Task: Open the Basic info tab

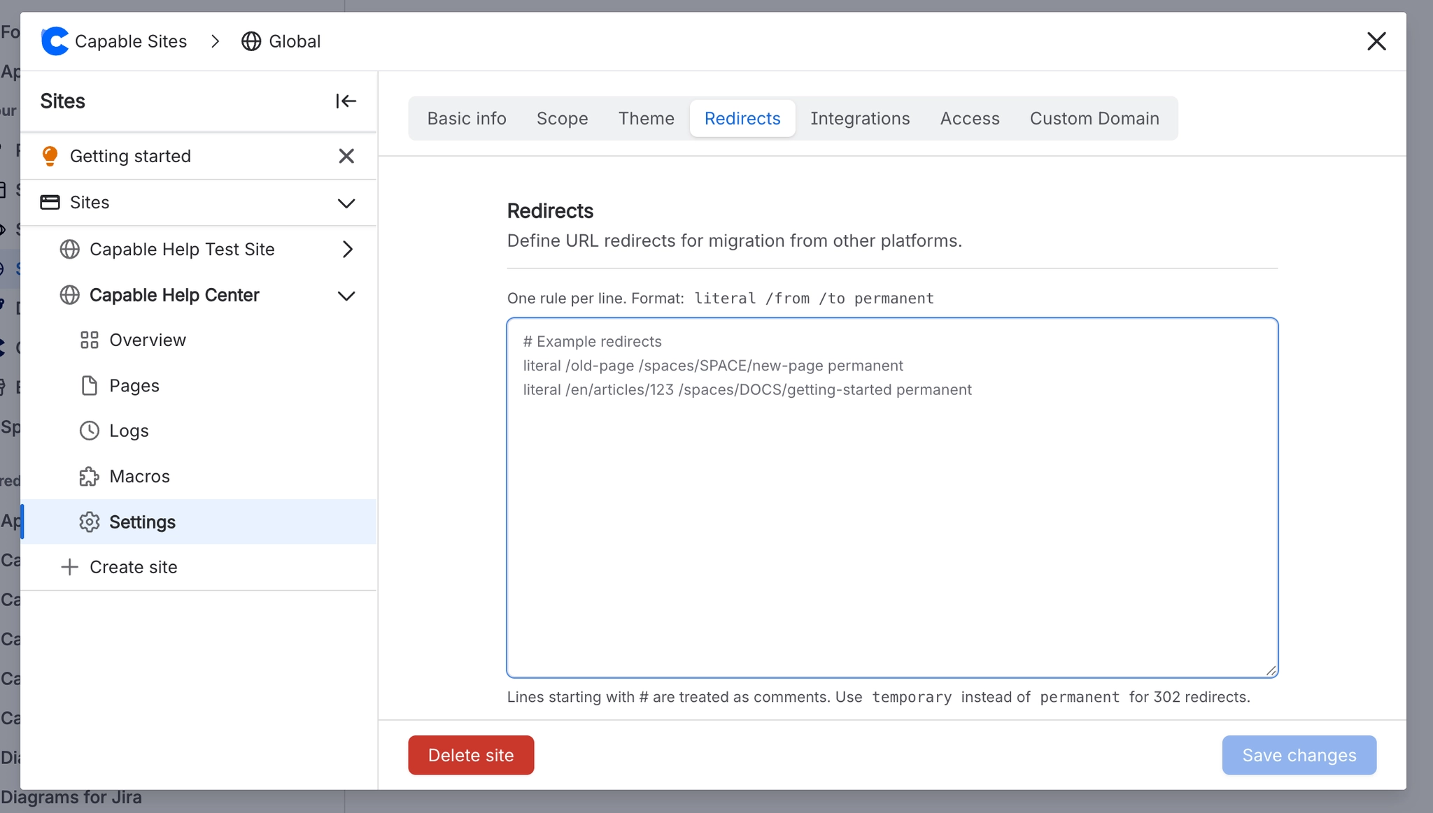Action: click(467, 118)
